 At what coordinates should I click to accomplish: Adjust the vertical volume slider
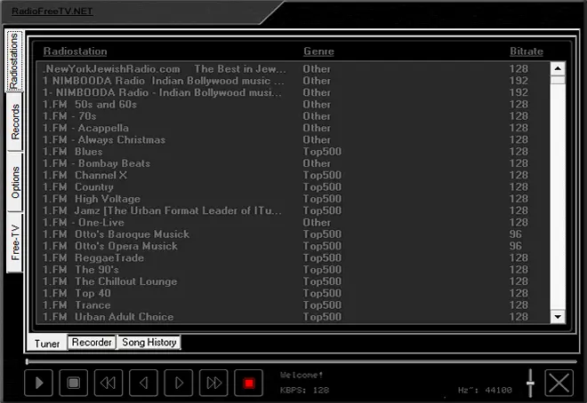pos(530,383)
